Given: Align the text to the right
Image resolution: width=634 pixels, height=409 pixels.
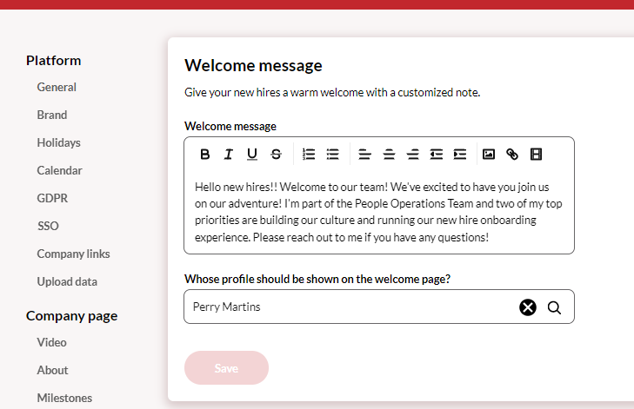Looking at the screenshot, I should click(x=412, y=155).
